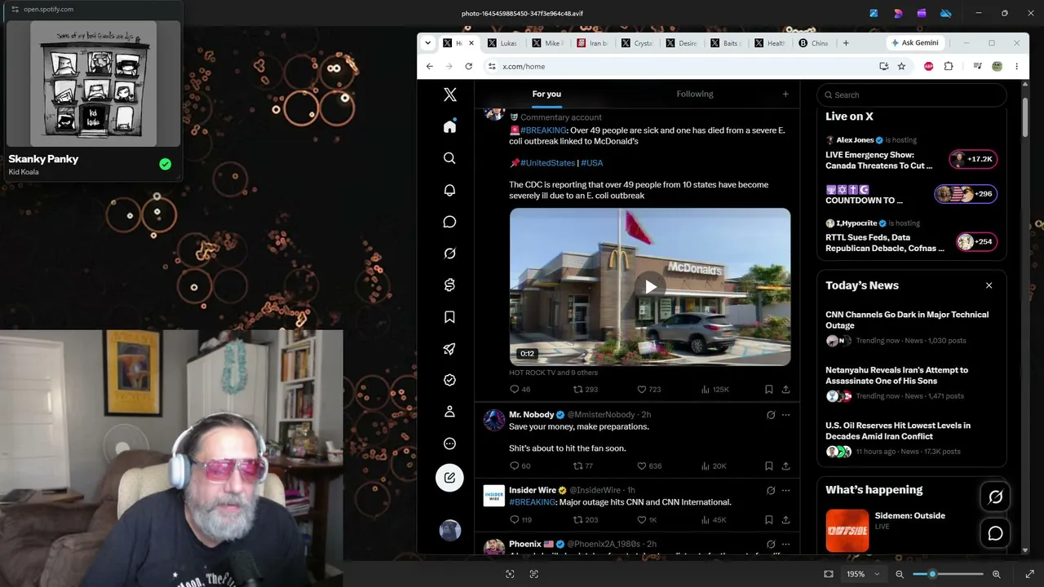
Task: Compose a new post with the round button
Action: point(449,478)
